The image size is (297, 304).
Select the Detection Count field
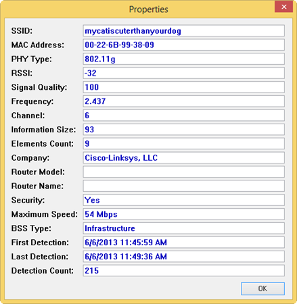pyautogui.click(x=183, y=271)
